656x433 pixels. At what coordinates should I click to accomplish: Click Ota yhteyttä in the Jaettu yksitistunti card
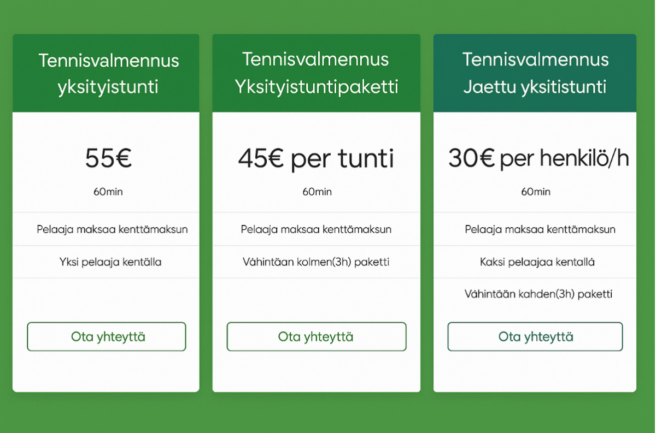click(535, 336)
